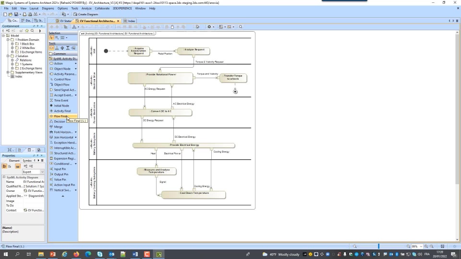The image size is (461, 259).
Task: Select the Structured Activity tool
Action: (63, 153)
